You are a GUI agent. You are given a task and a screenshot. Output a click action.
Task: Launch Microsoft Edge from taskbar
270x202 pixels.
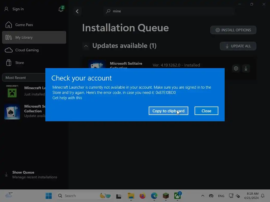coord(154,196)
